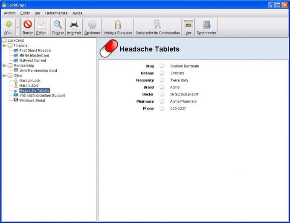The image size is (290, 223).
Task: Click the 3 tablets dosage value
Action: click(x=177, y=73)
